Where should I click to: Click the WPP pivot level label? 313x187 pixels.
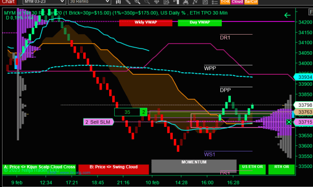[x=210, y=68]
